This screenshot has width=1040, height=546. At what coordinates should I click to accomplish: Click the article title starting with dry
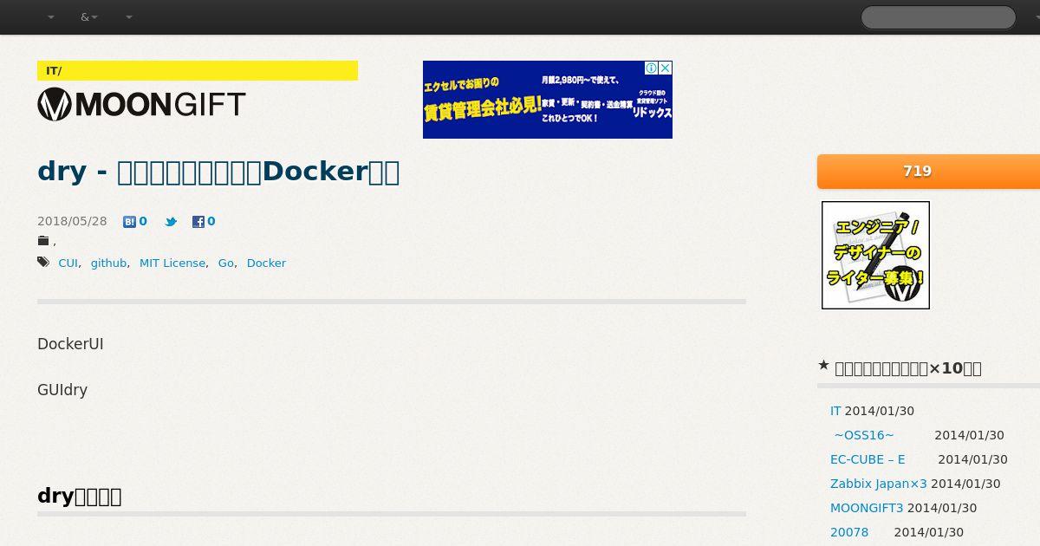[218, 172]
